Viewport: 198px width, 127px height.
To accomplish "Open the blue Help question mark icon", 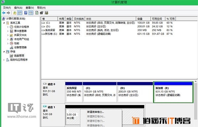I will [26, 13].
